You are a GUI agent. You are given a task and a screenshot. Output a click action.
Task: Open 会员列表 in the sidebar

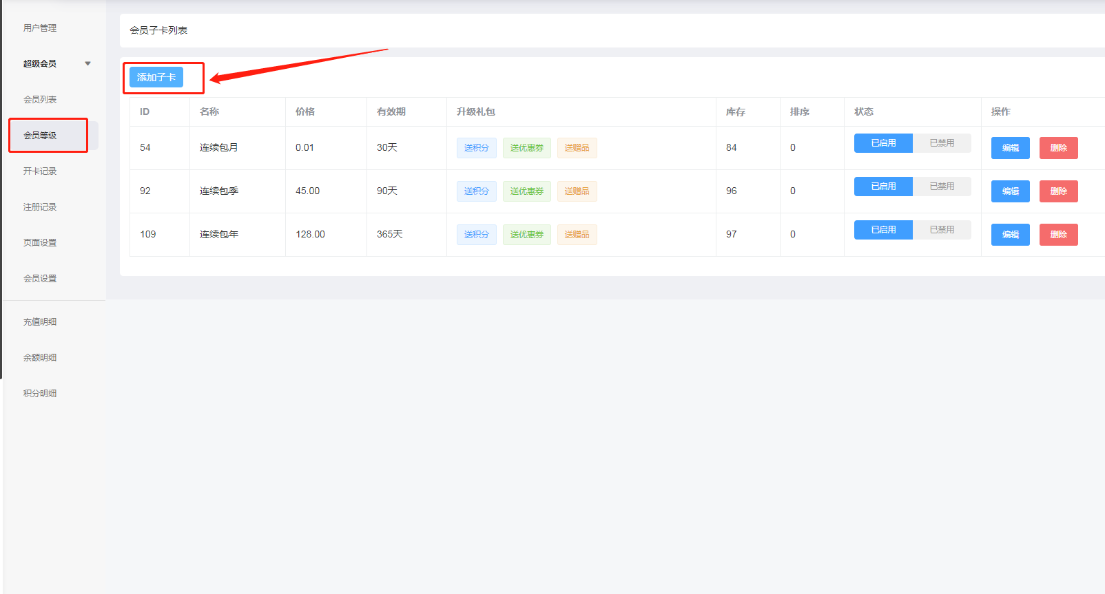coord(40,100)
